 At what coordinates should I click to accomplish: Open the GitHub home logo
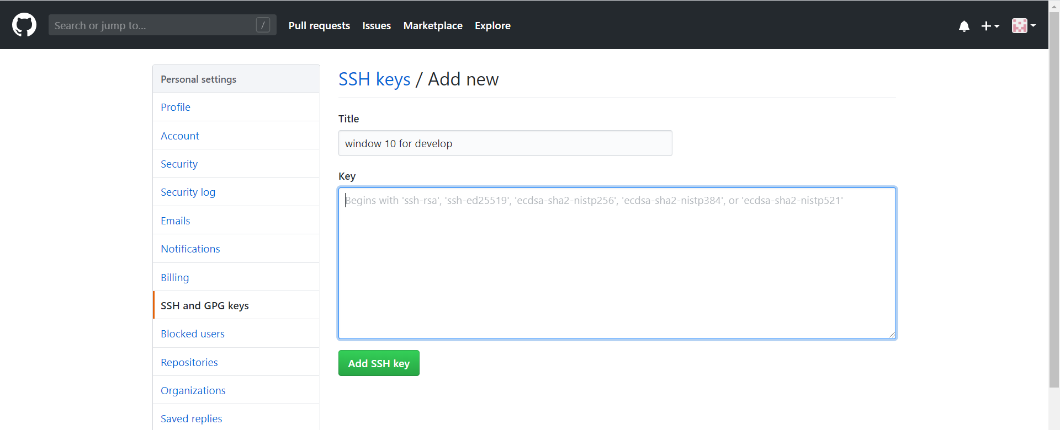24,25
